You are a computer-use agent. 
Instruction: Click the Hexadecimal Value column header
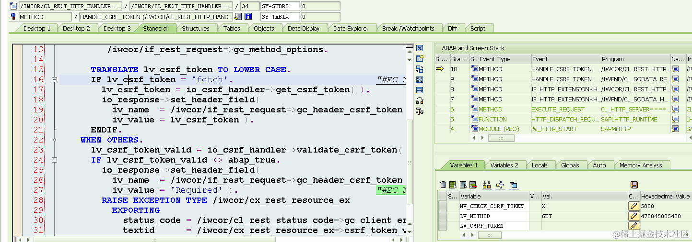[x=666, y=196]
